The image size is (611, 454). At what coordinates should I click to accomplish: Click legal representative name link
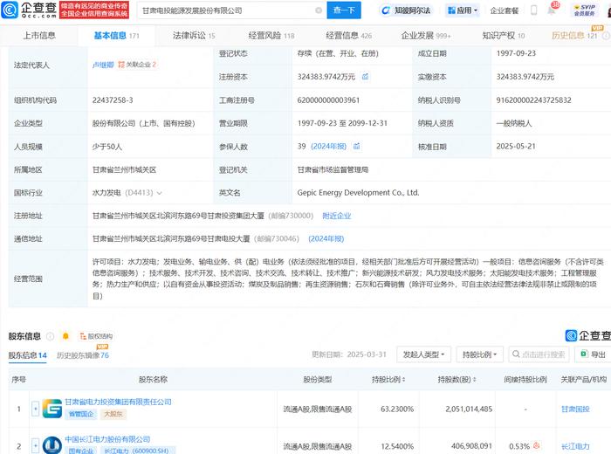103,65
